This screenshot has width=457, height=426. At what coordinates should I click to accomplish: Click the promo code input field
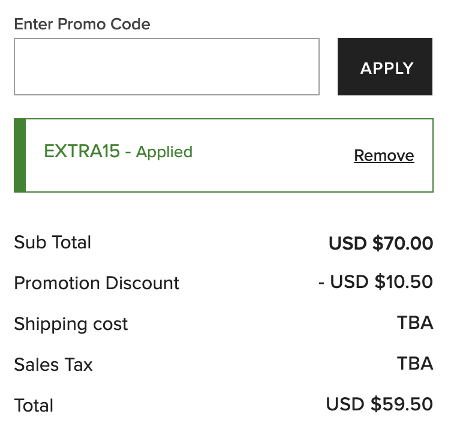pyautogui.click(x=166, y=67)
